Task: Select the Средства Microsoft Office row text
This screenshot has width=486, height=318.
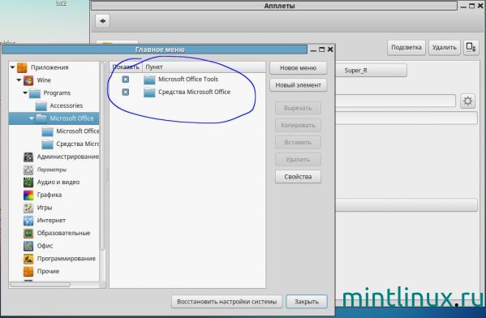Action: (x=195, y=92)
